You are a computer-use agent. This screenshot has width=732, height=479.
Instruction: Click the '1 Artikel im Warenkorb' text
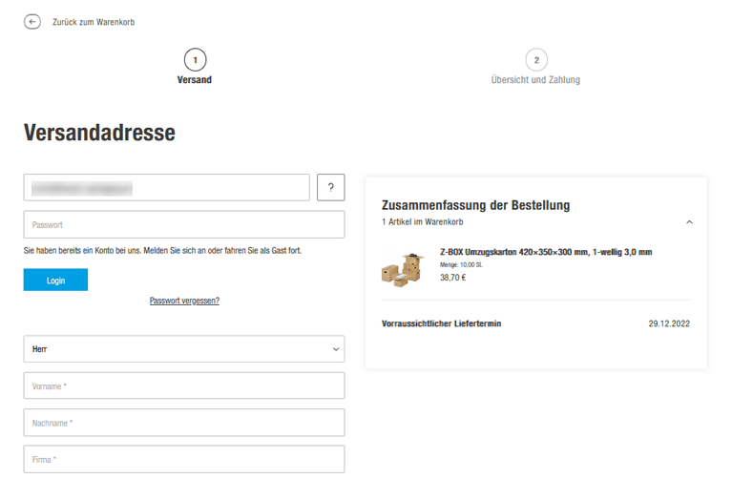pos(422,222)
